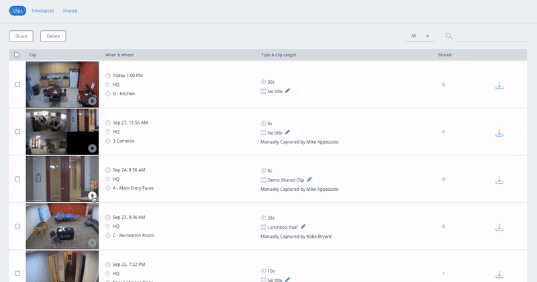Open shared count 0 for Demo Shared Clip
Image resolution: width=537 pixels, height=282 pixels.
coord(444,179)
